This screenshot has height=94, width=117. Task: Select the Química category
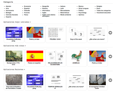[x=81, y=15]
